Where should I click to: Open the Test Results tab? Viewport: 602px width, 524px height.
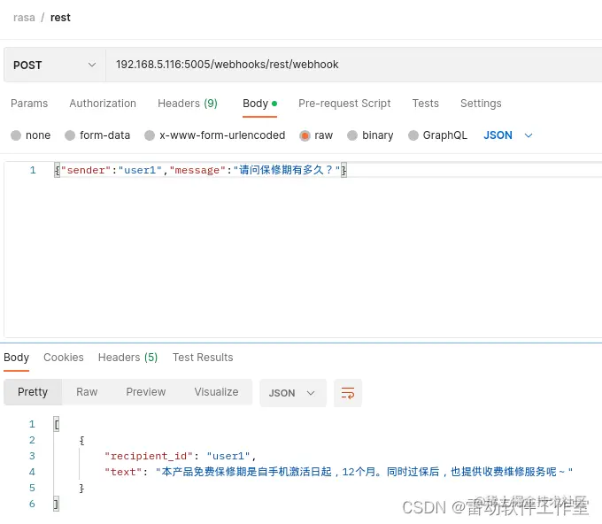(x=203, y=358)
